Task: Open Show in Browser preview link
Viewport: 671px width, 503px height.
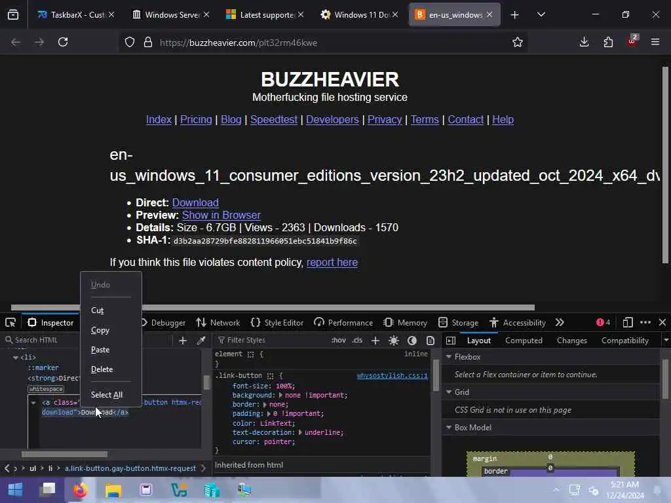Action: 221,215
